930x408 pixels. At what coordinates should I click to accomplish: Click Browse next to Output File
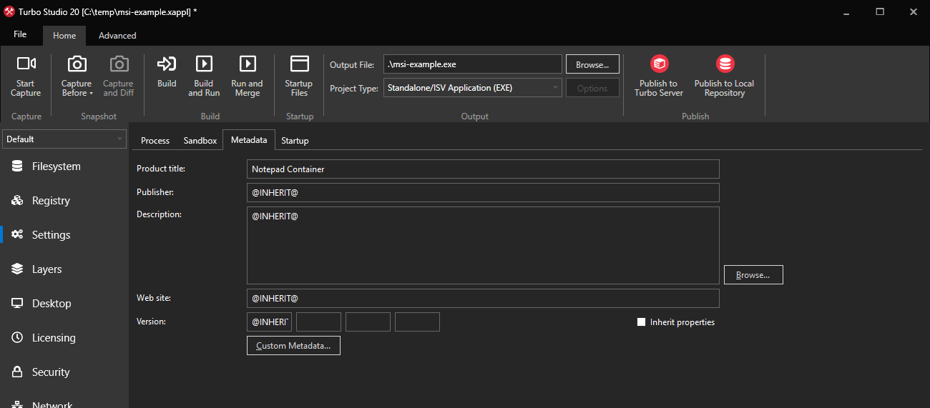tap(592, 64)
